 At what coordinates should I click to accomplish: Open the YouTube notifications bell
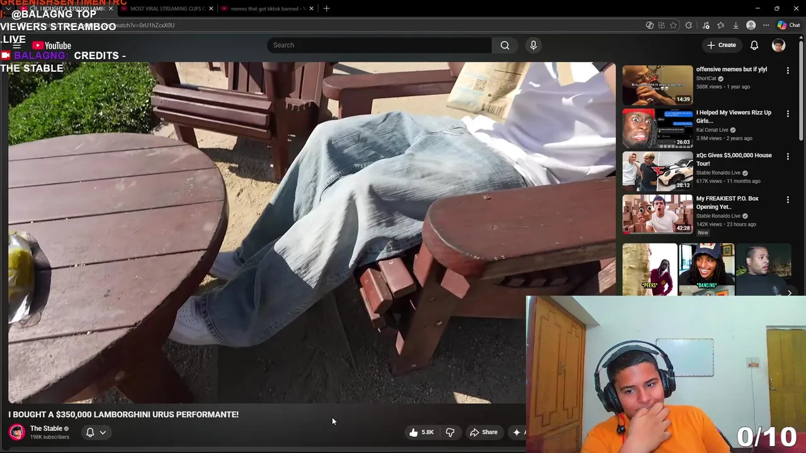pyautogui.click(x=754, y=45)
